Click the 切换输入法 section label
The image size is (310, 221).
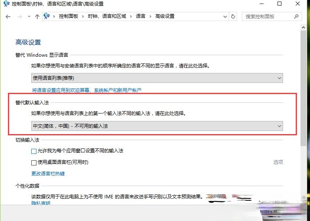point(27,140)
